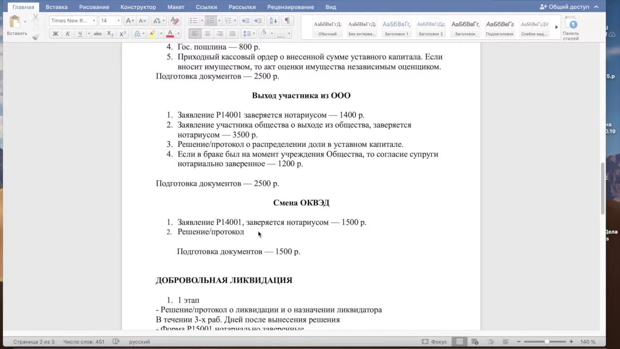Toggle underline (Ч) formatting
Image resolution: width=620 pixels, height=349 pixels.
pos(80,33)
